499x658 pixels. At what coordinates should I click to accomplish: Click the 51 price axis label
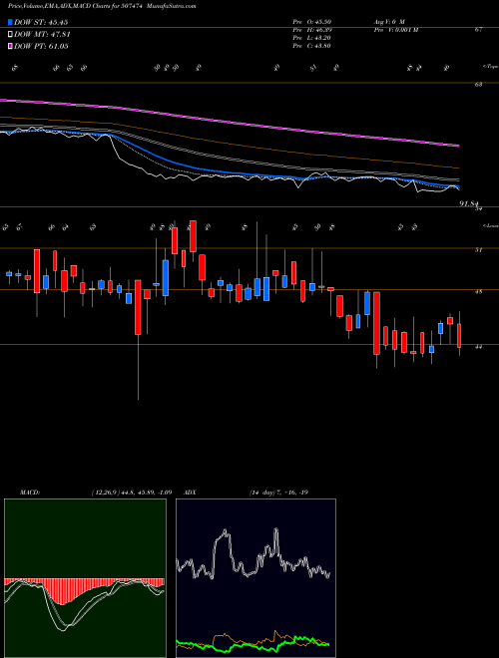[x=478, y=250]
